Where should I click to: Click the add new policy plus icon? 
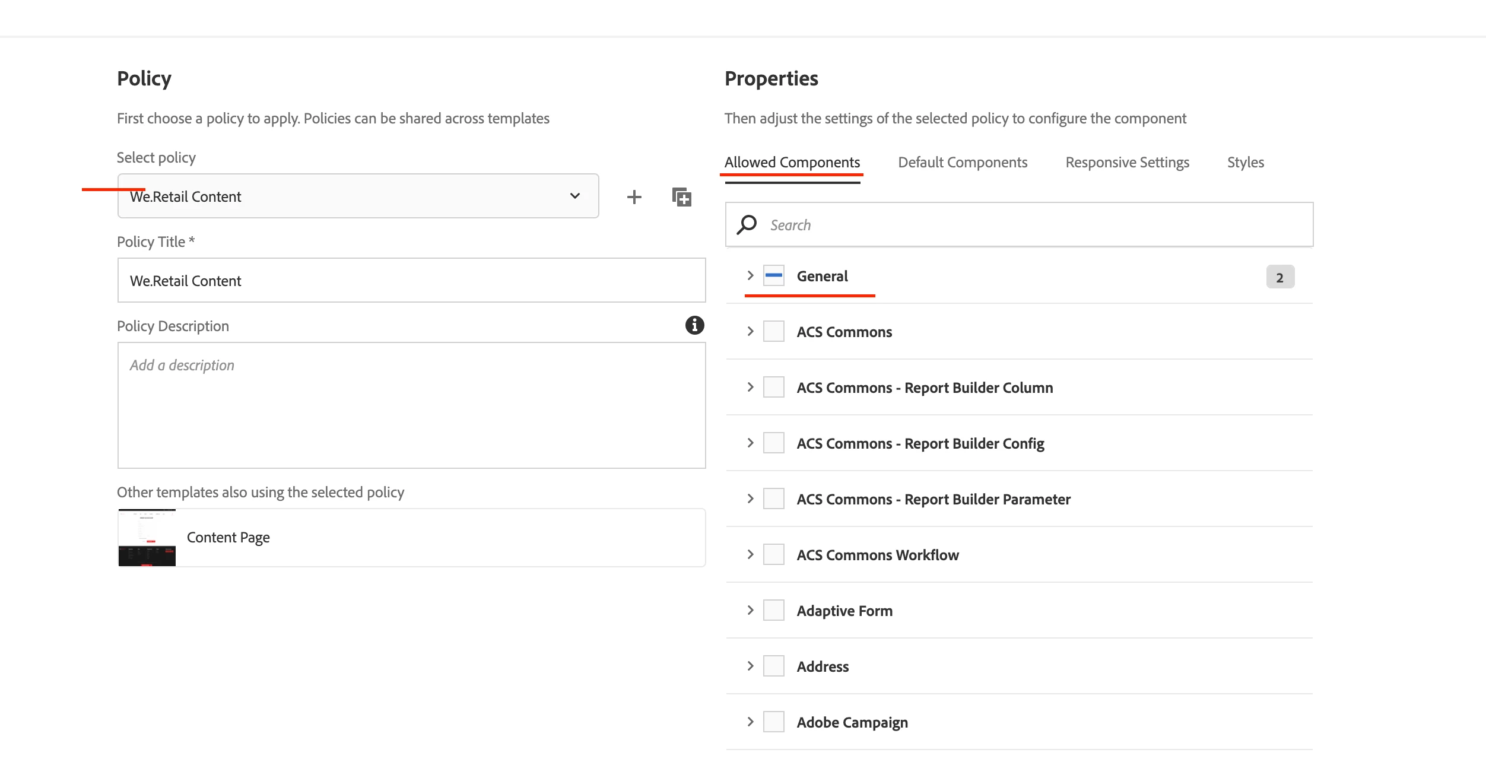634,197
